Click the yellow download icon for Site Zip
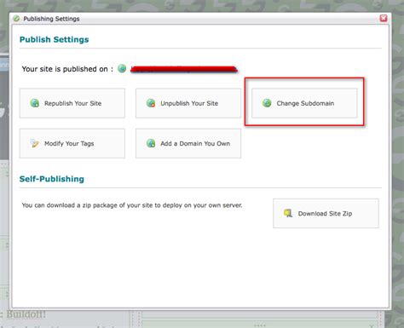 point(288,213)
